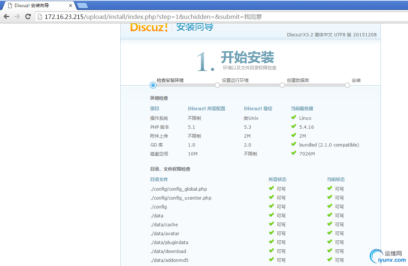Screen dimensions: 408x266
Task: Click the 创建数据库 step label
Action: point(298,81)
